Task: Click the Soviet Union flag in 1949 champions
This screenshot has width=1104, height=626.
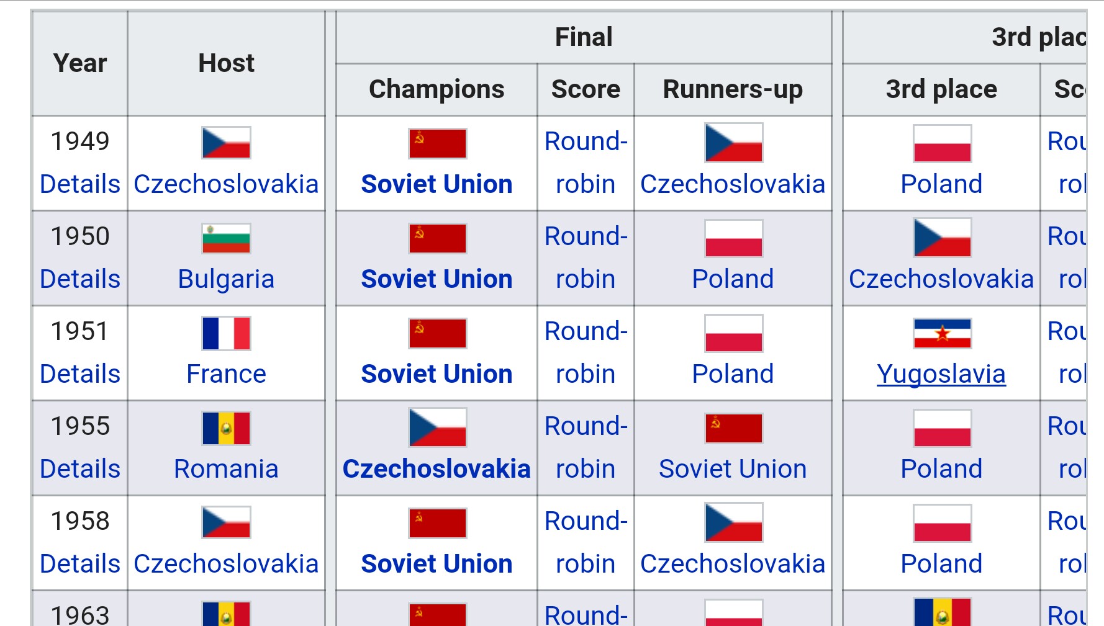Action: 437,143
